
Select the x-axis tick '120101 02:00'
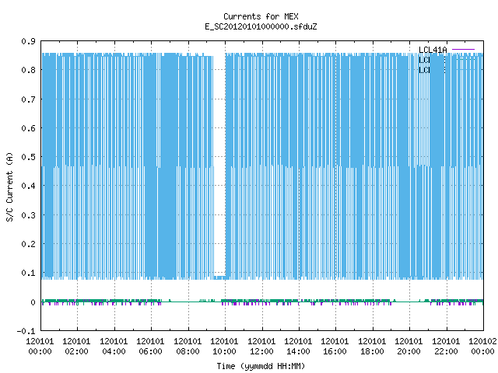pos(76,347)
